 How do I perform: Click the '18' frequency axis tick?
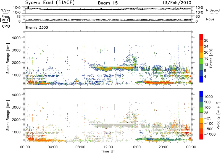click(19, 17)
